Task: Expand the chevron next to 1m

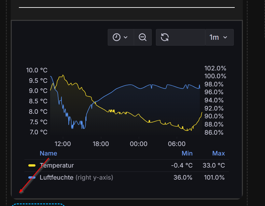Action: pos(225,37)
